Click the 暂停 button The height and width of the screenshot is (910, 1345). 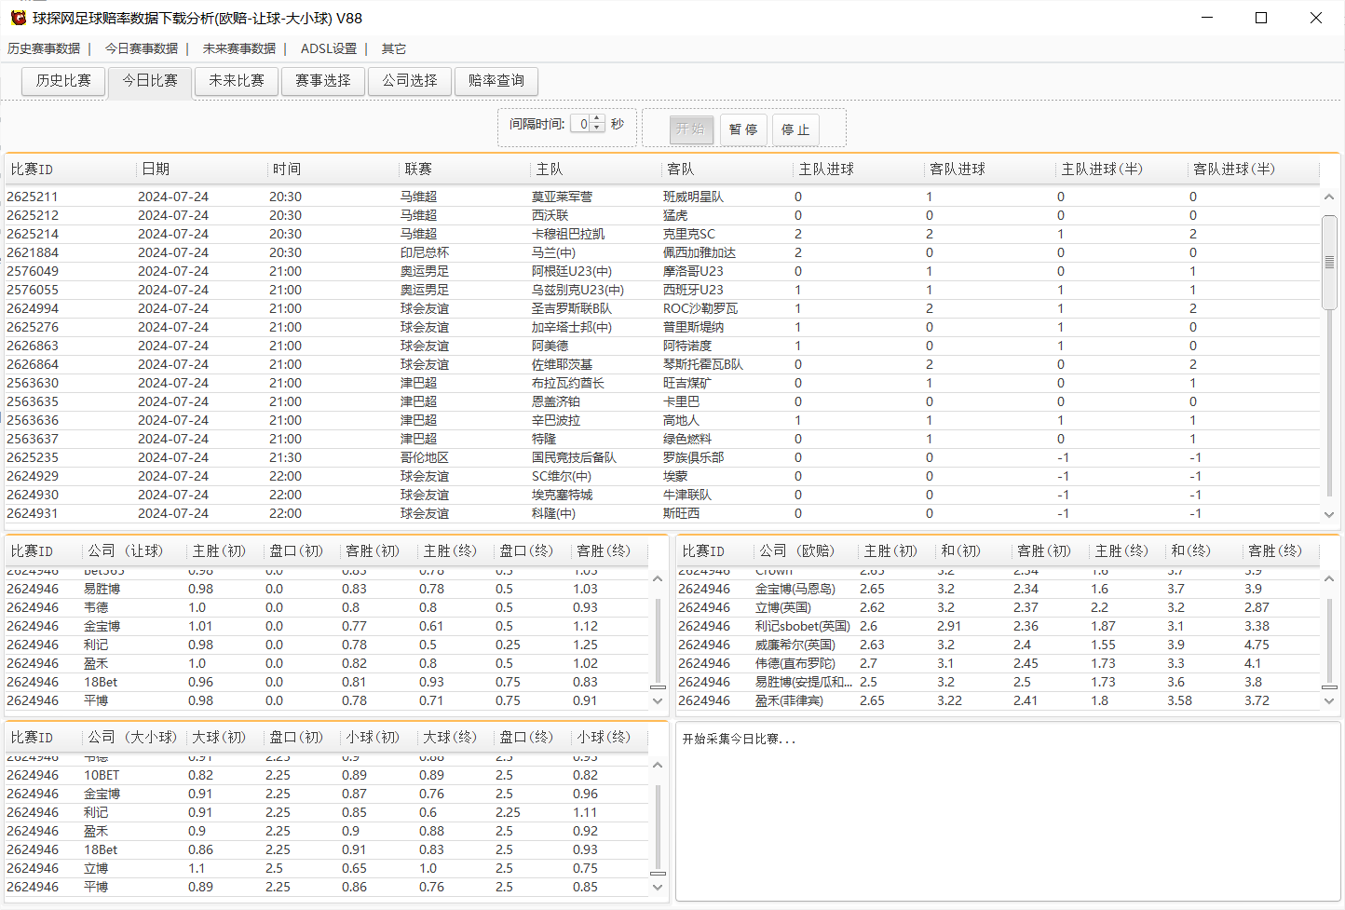[743, 129]
